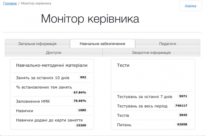Image resolution: width=205 pixels, height=136 pixels.
Task: Select Тестувань за весь період label
Action: 142,106
